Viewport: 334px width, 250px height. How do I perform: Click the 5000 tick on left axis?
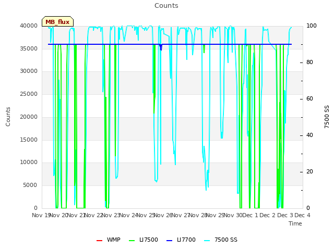coord(30,185)
